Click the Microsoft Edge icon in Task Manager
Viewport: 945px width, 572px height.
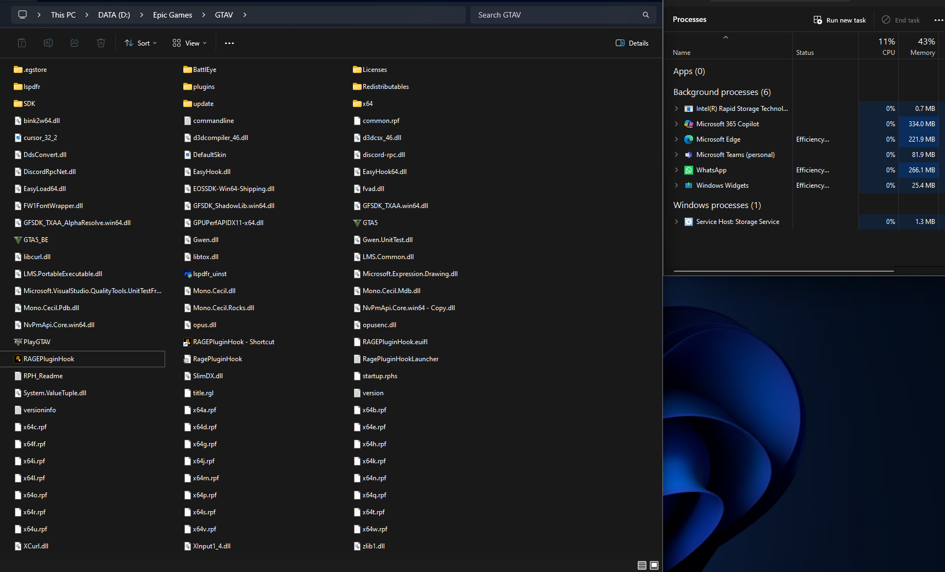(689, 139)
